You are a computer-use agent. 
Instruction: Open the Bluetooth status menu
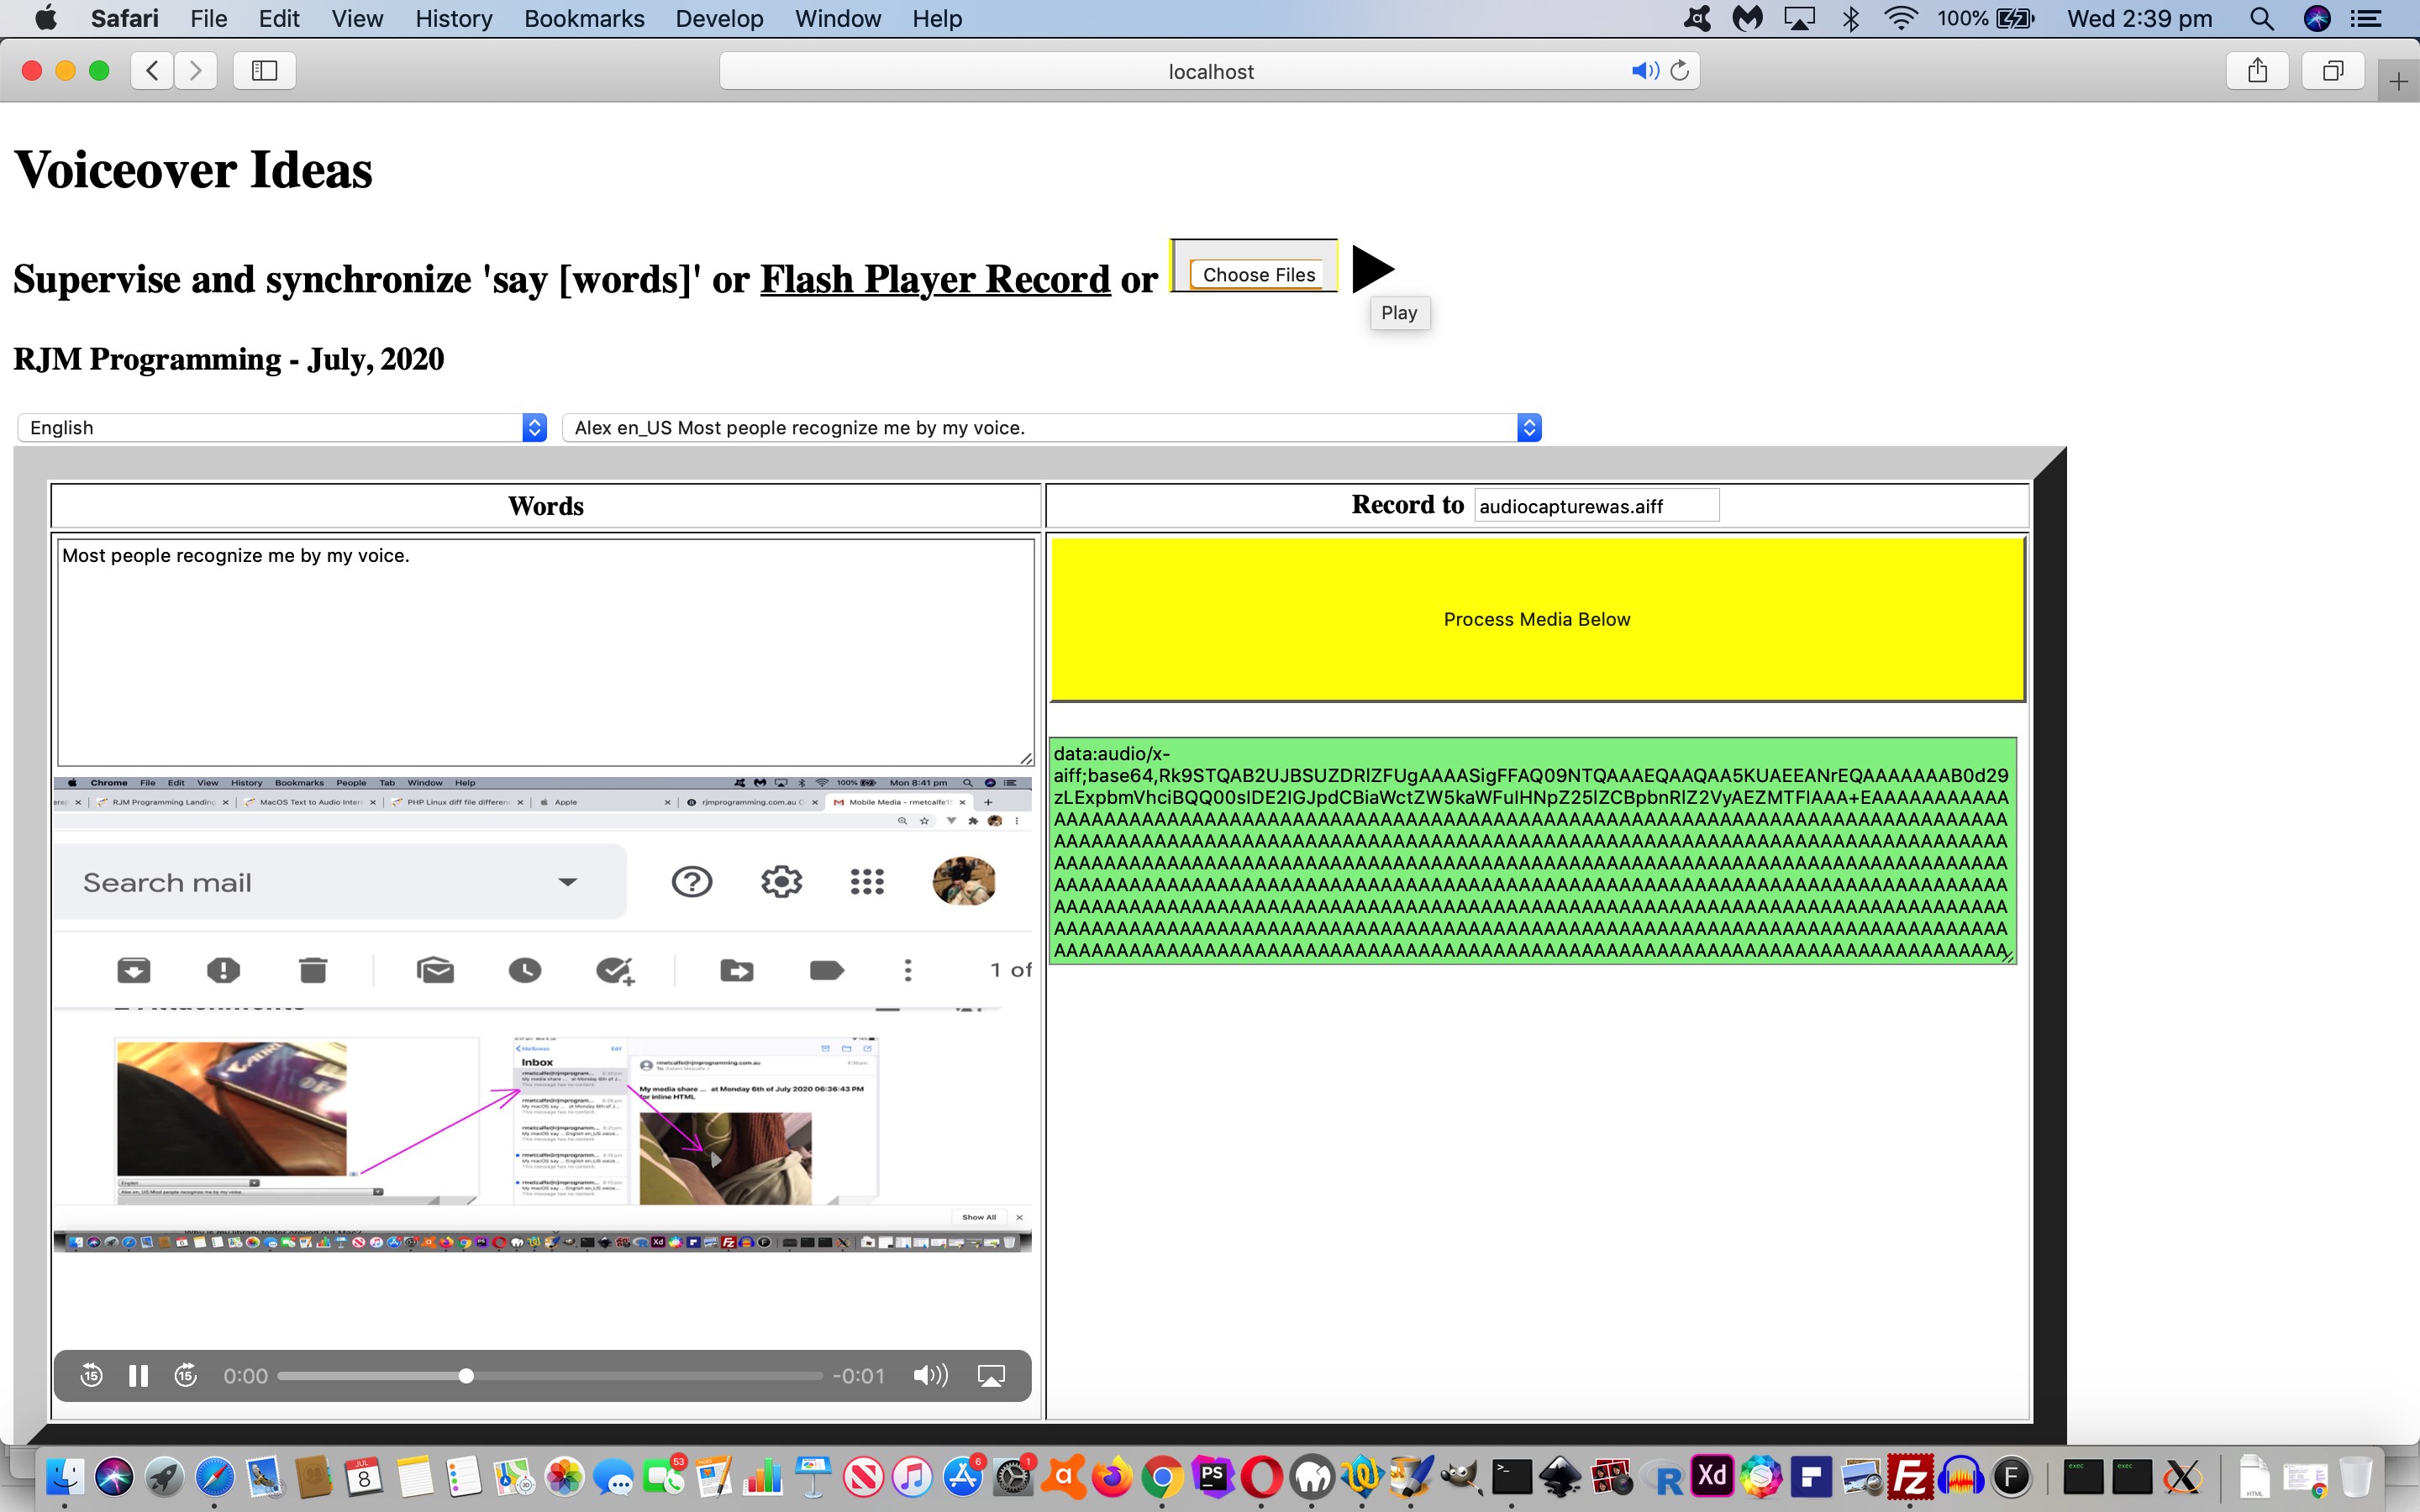coord(1851,18)
